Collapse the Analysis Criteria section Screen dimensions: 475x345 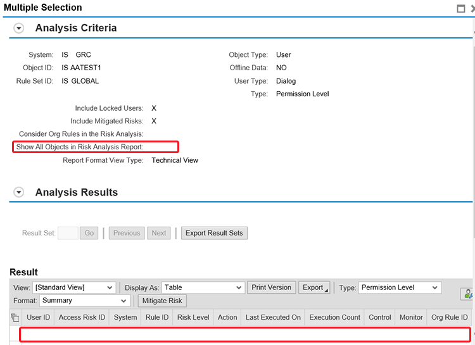coord(19,28)
